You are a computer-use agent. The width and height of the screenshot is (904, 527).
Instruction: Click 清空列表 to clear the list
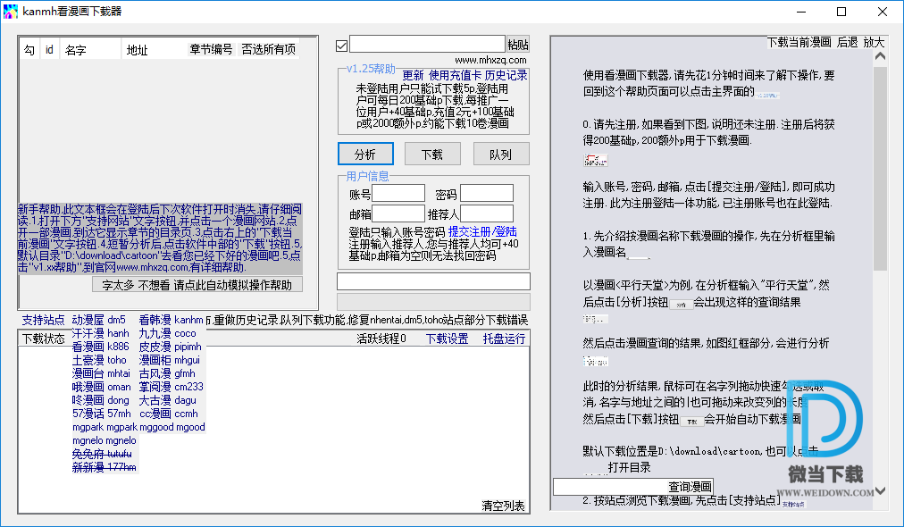tap(503, 506)
